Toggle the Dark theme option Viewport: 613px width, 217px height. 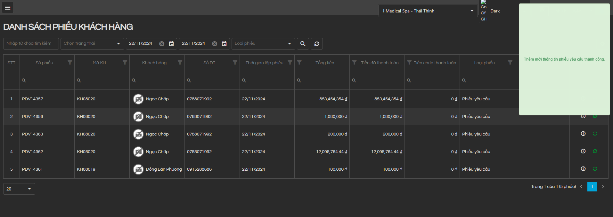[x=495, y=11]
